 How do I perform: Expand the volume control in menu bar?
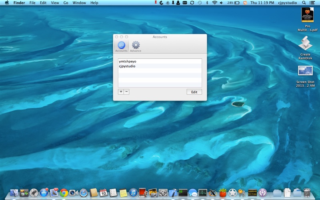(x=221, y=3)
